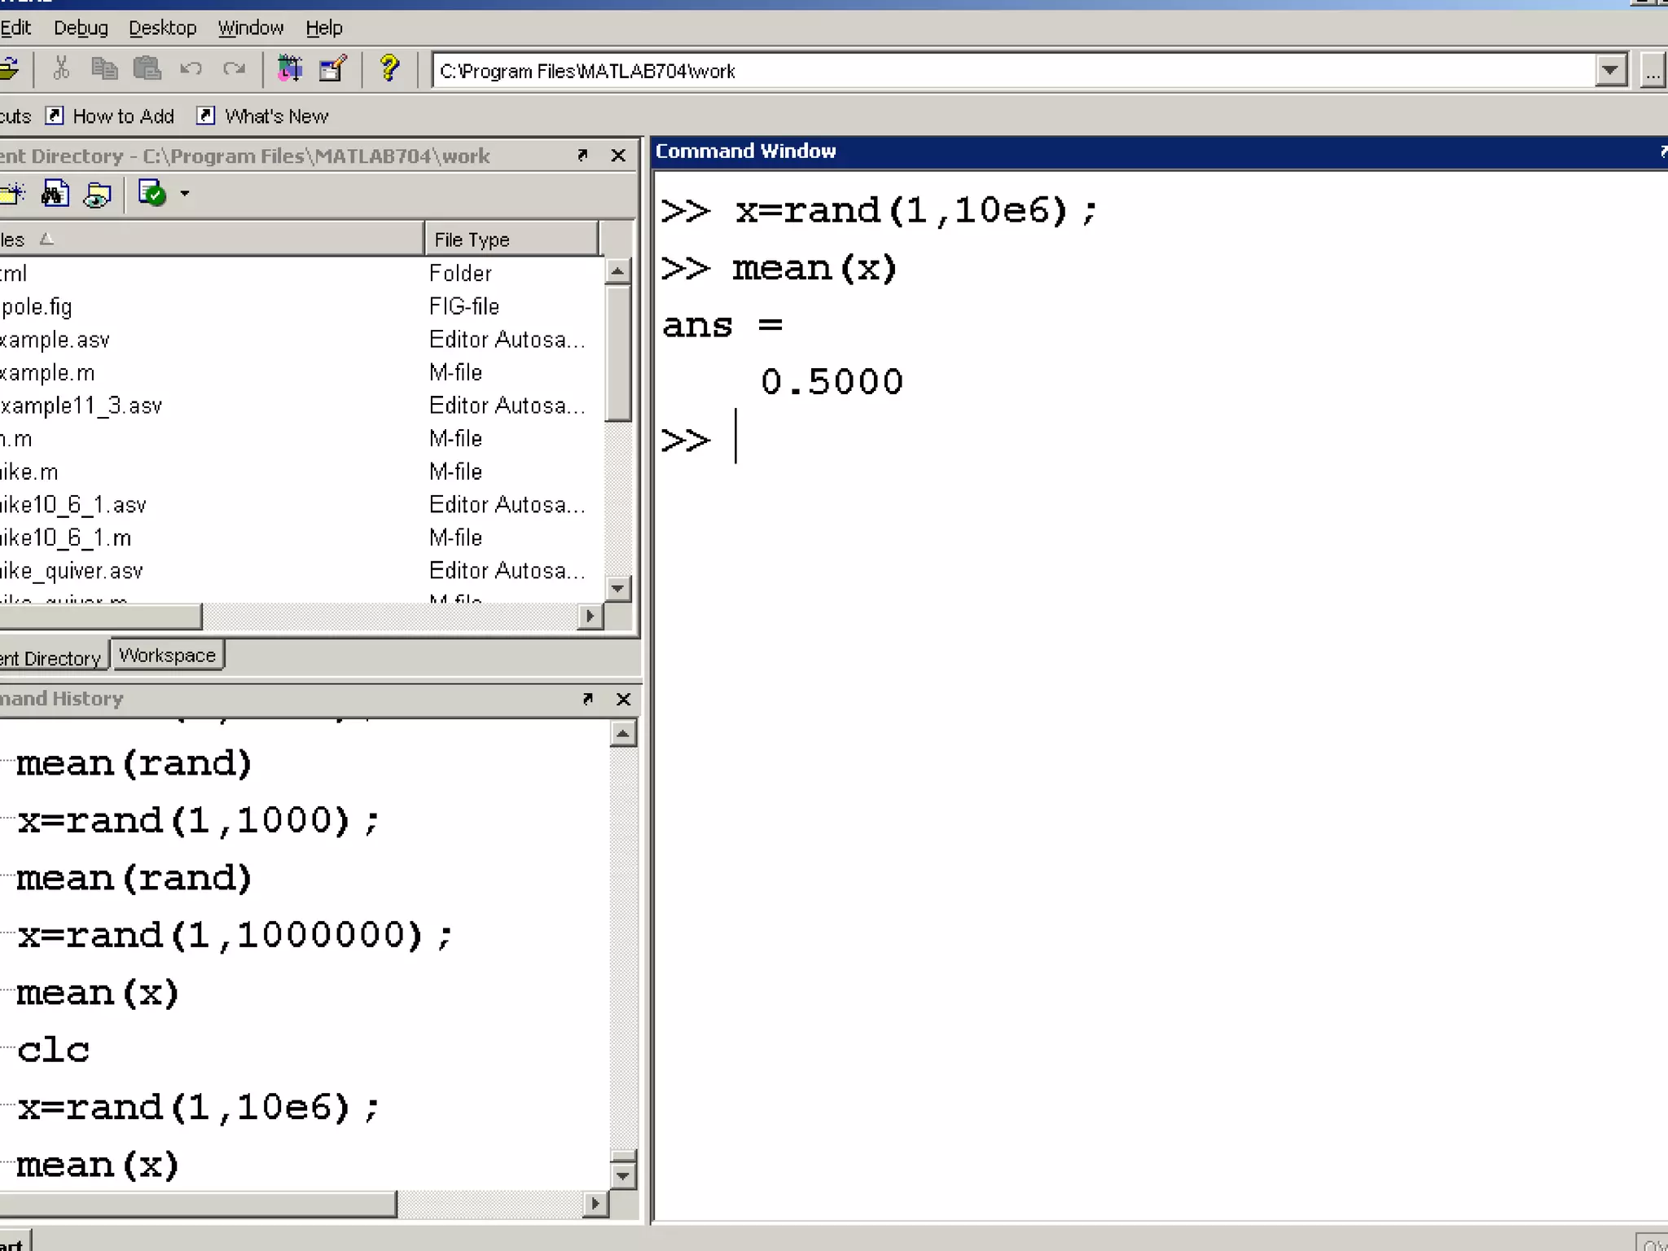The height and width of the screenshot is (1251, 1668).
Task: Expand the current directory path dropdown
Action: click(x=1609, y=71)
